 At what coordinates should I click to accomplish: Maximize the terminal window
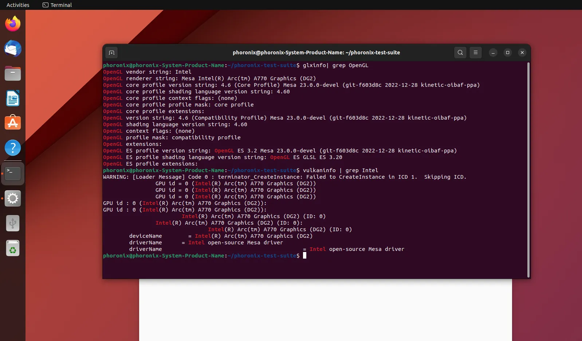pyautogui.click(x=508, y=53)
